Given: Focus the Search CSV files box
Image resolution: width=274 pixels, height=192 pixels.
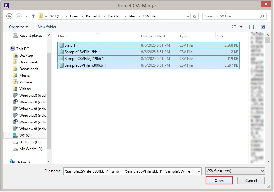Looking at the screenshot, I should (234, 16).
